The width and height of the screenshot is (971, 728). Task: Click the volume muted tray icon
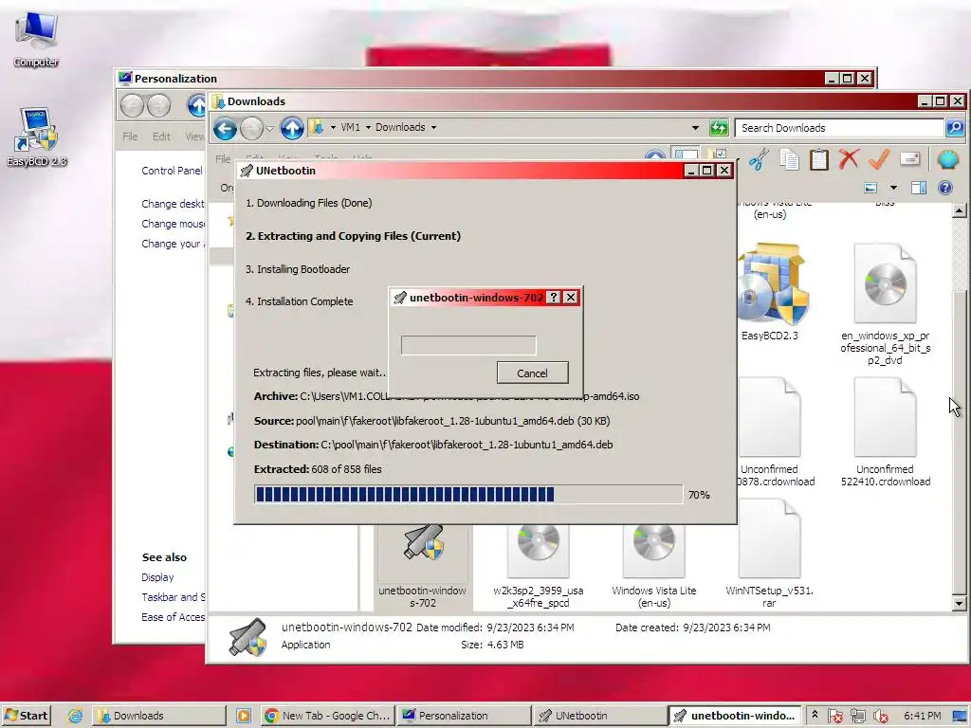click(880, 716)
